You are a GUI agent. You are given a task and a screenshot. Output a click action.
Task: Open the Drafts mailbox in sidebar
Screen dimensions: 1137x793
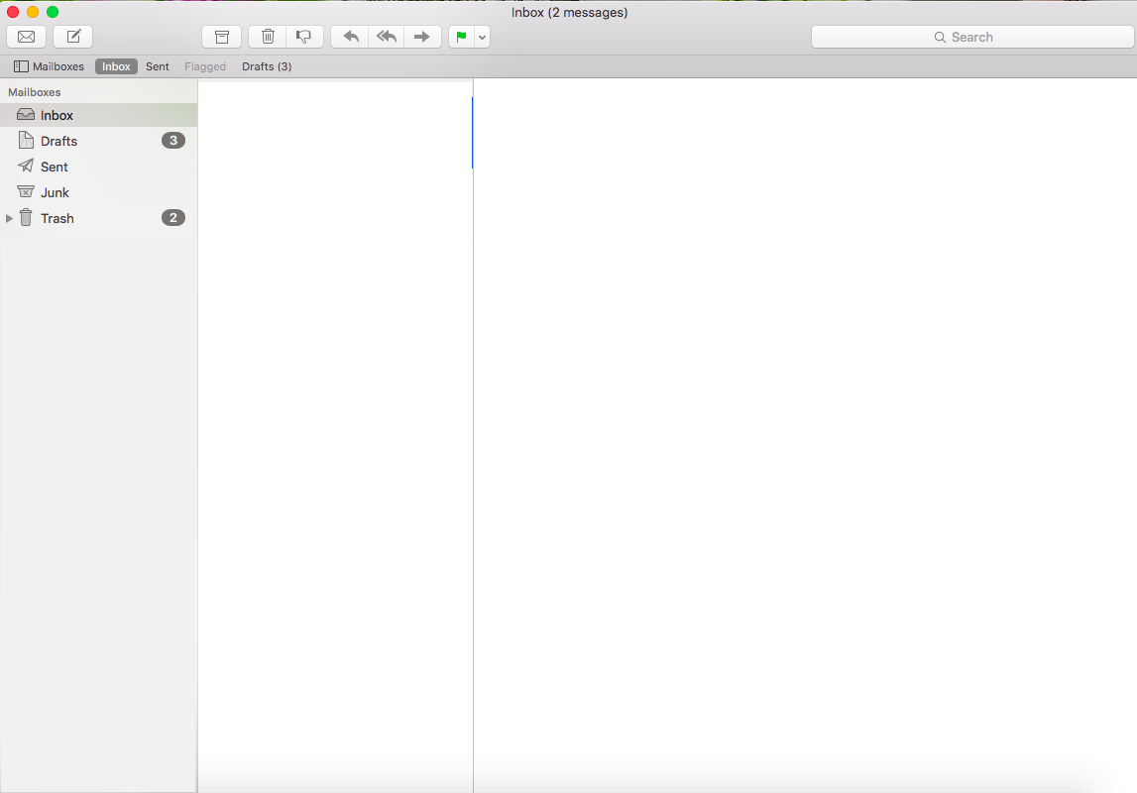(58, 141)
